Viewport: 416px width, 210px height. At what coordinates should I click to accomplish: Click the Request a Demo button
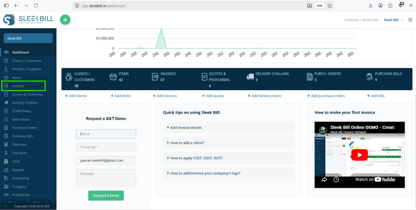point(106,195)
